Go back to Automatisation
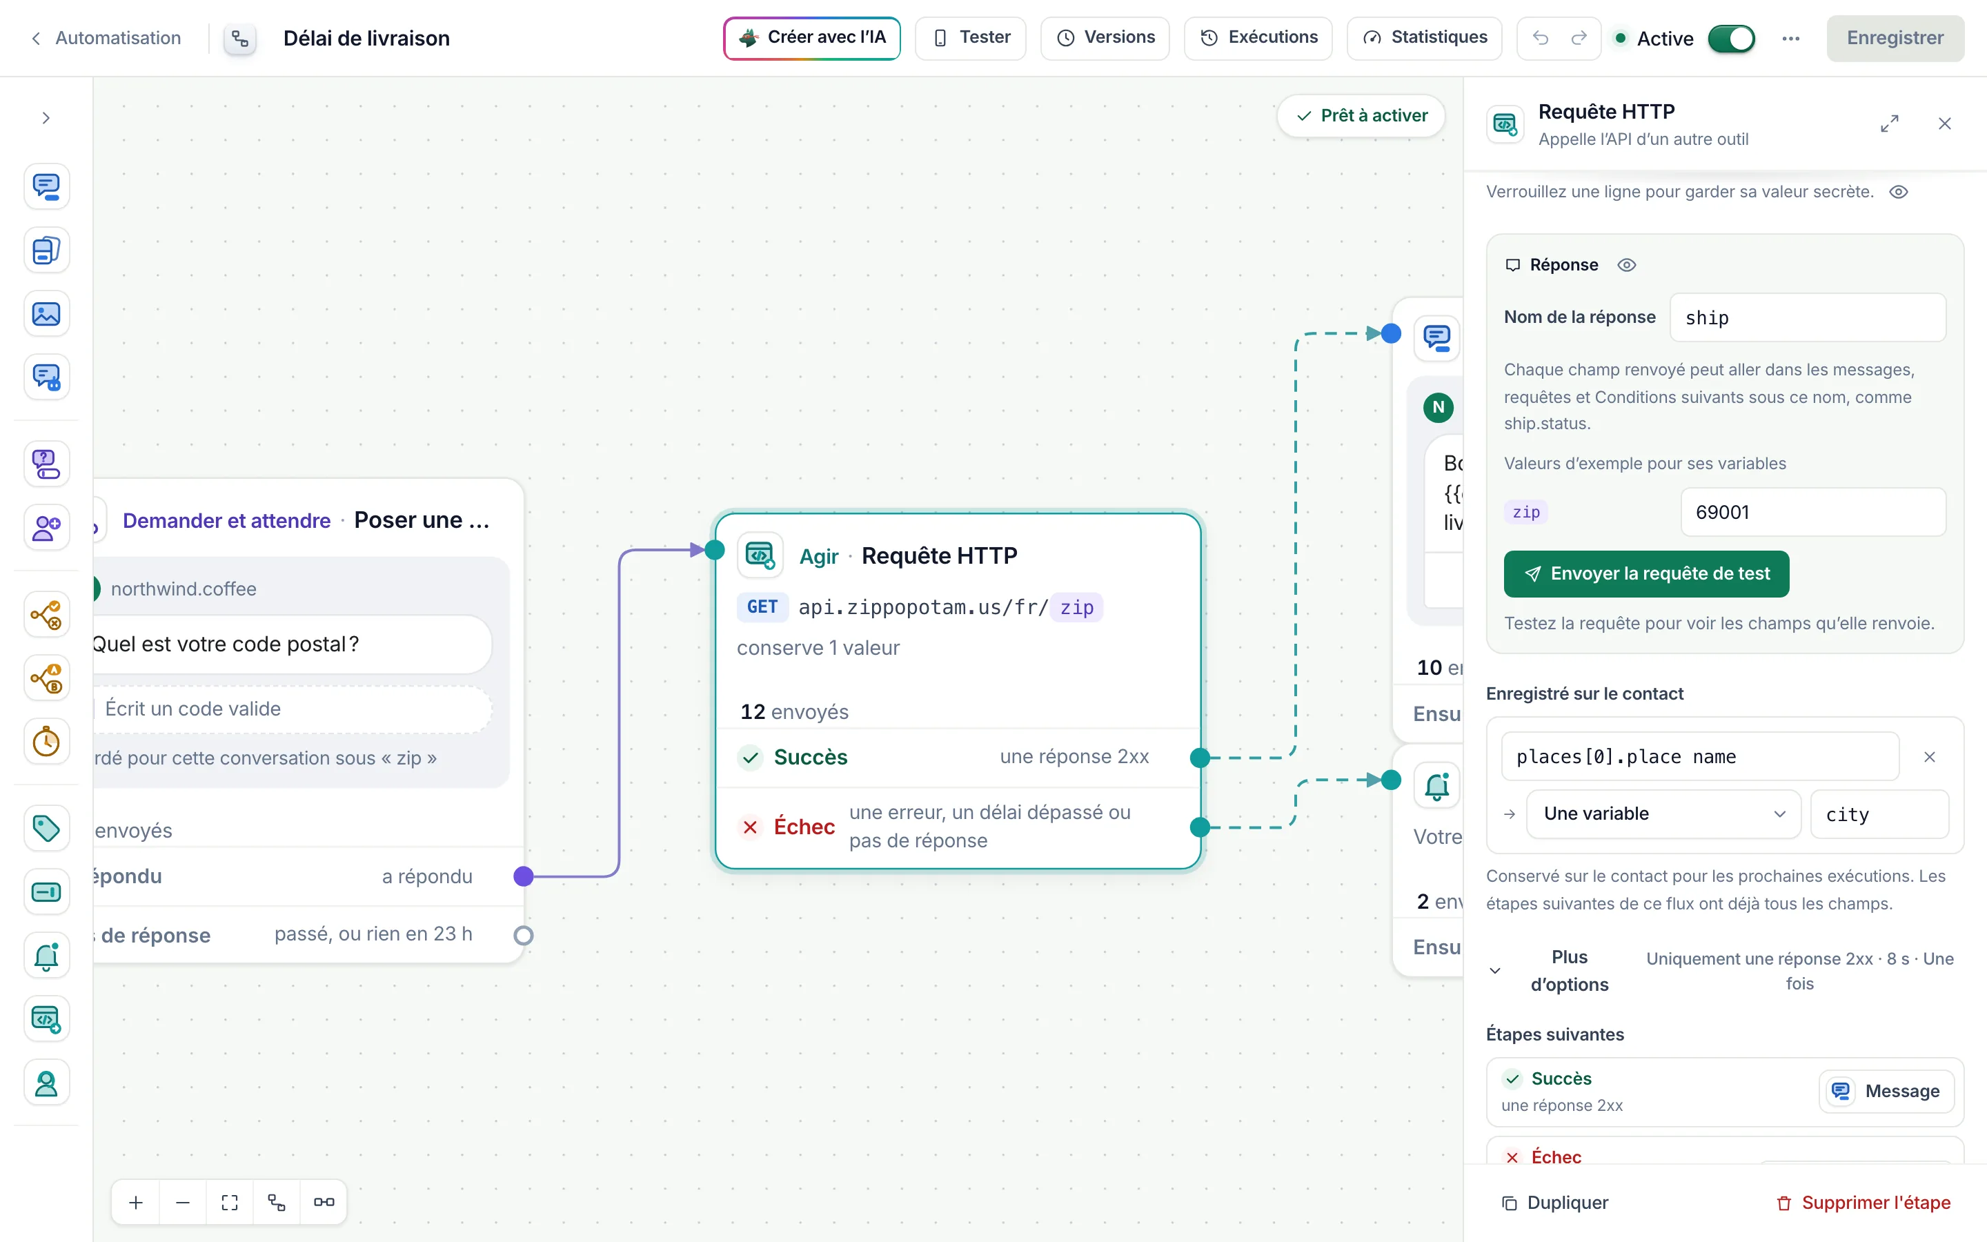Image resolution: width=1987 pixels, height=1242 pixels. (105, 39)
